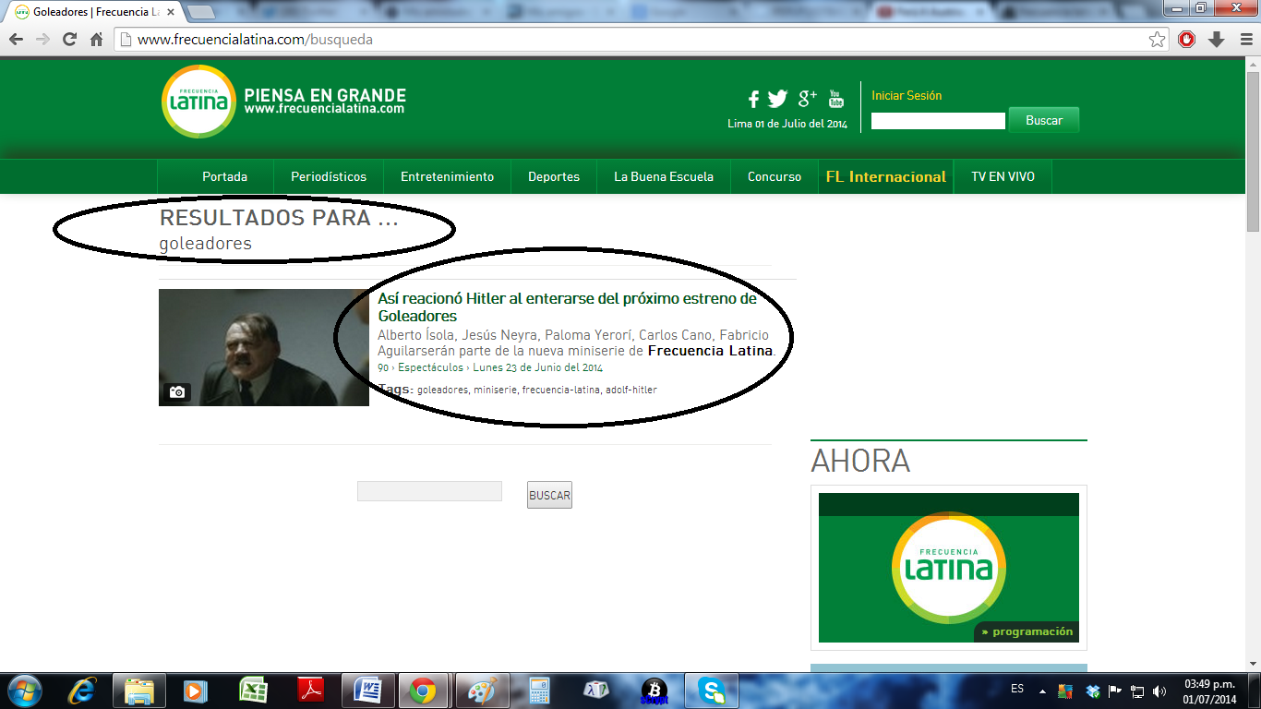Click the volume speaker tray icon

pyautogui.click(x=1159, y=691)
